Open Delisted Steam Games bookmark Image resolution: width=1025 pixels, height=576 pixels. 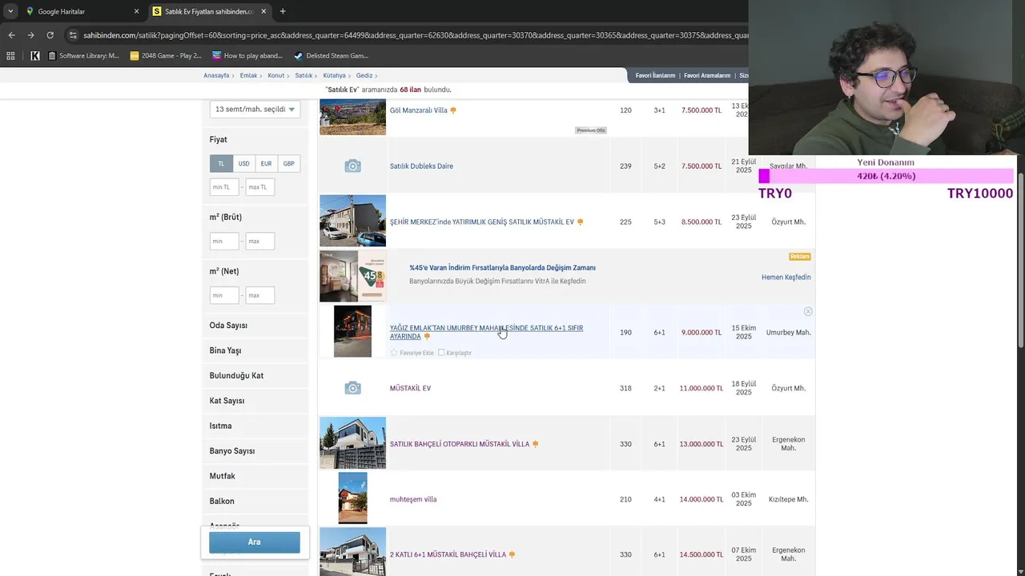[332, 56]
